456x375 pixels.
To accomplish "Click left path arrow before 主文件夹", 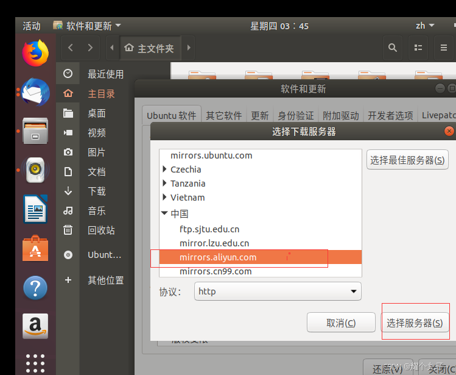I will point(112,48).
